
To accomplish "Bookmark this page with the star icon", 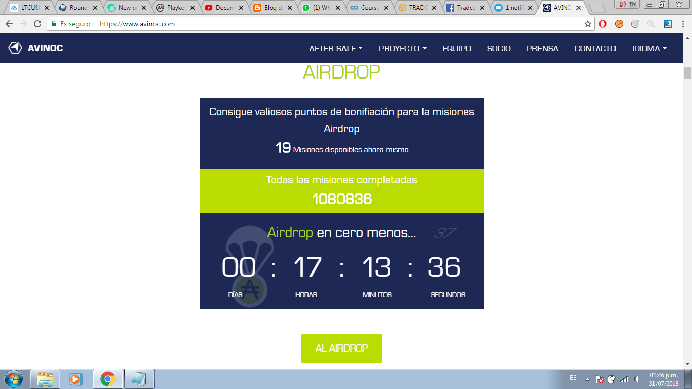I will (588, 24).
